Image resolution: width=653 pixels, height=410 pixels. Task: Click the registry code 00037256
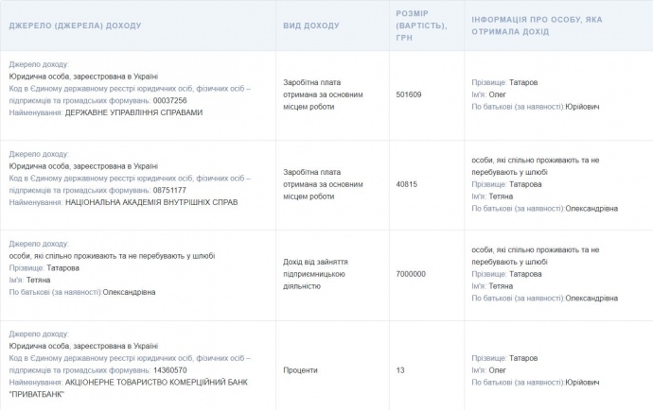pyautogui.click(x=169, y=100)
